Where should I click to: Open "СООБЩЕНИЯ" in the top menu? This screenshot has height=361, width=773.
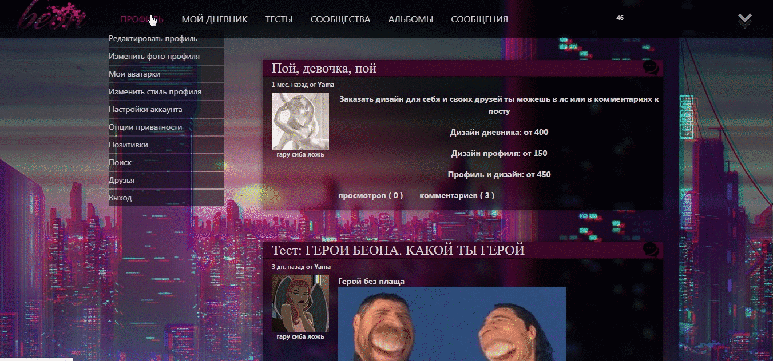(x=479, y=19)
